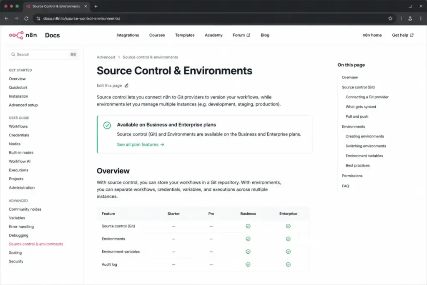The image size is (427, 285).
Task: Open Security in sidebar
Action: [x=16, y=262]
